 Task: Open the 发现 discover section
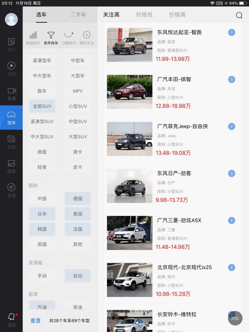(11, 191)
